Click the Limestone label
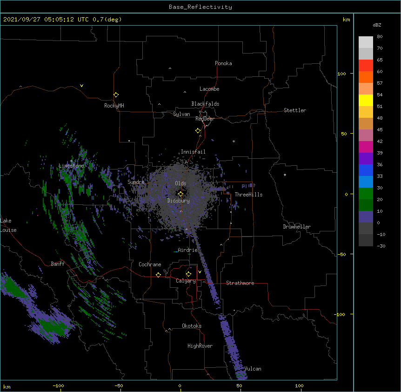The height and width of the screenshot is (392, 401). click(x=71, y=166)
